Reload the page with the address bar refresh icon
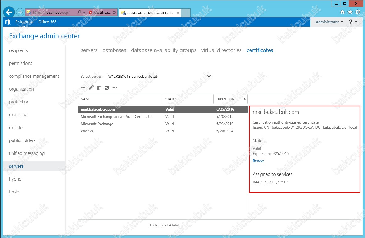This screenshot has height=238, width=365. click(114, 12)
